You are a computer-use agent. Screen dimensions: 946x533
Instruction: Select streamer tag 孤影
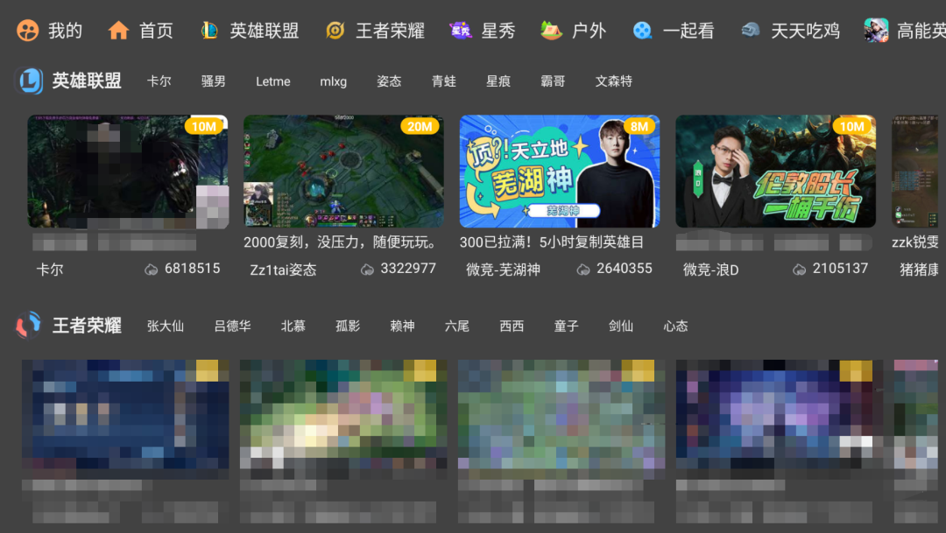348,326
